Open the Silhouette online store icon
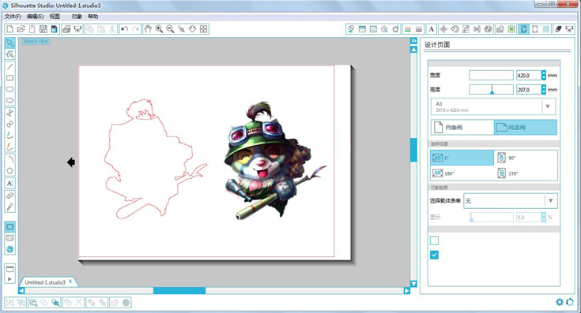 coord(10,249)
